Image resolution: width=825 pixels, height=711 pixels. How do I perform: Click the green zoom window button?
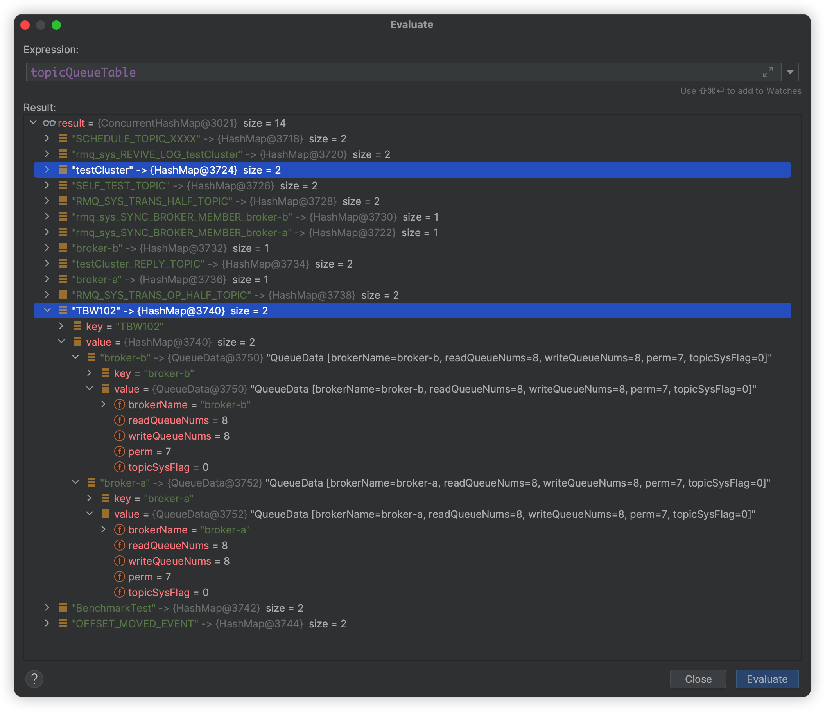(x=57, y=25)
